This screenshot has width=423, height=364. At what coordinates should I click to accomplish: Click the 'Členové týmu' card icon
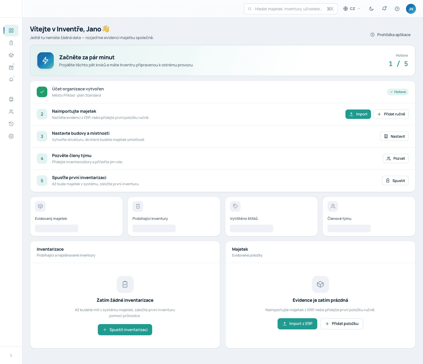[x=333, y=206]
